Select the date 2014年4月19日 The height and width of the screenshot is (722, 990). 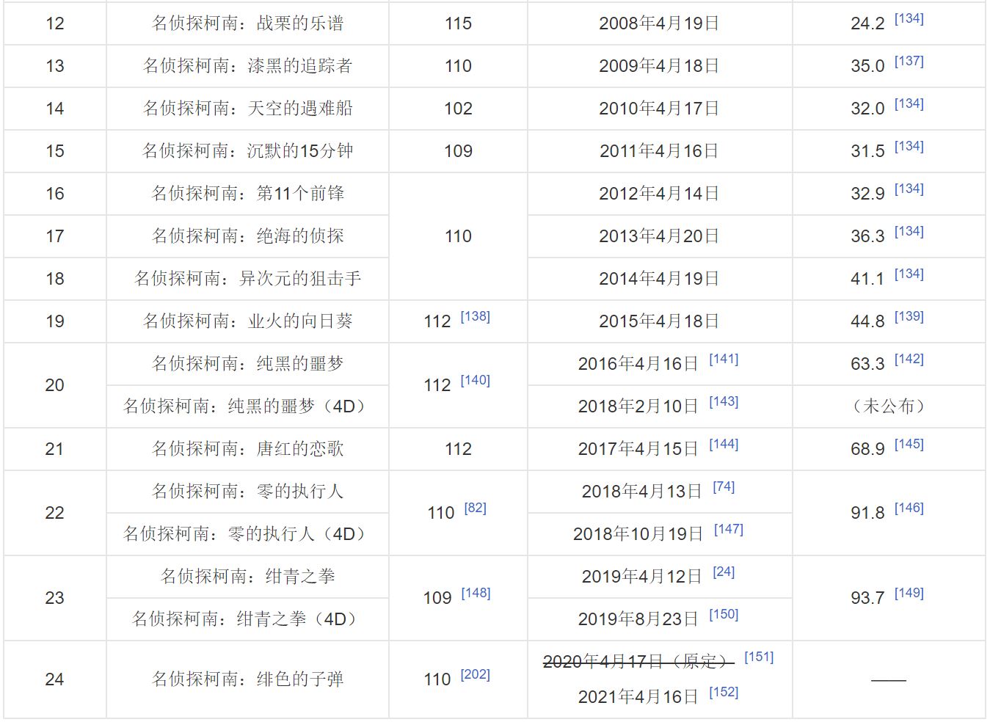coord(659,279)
